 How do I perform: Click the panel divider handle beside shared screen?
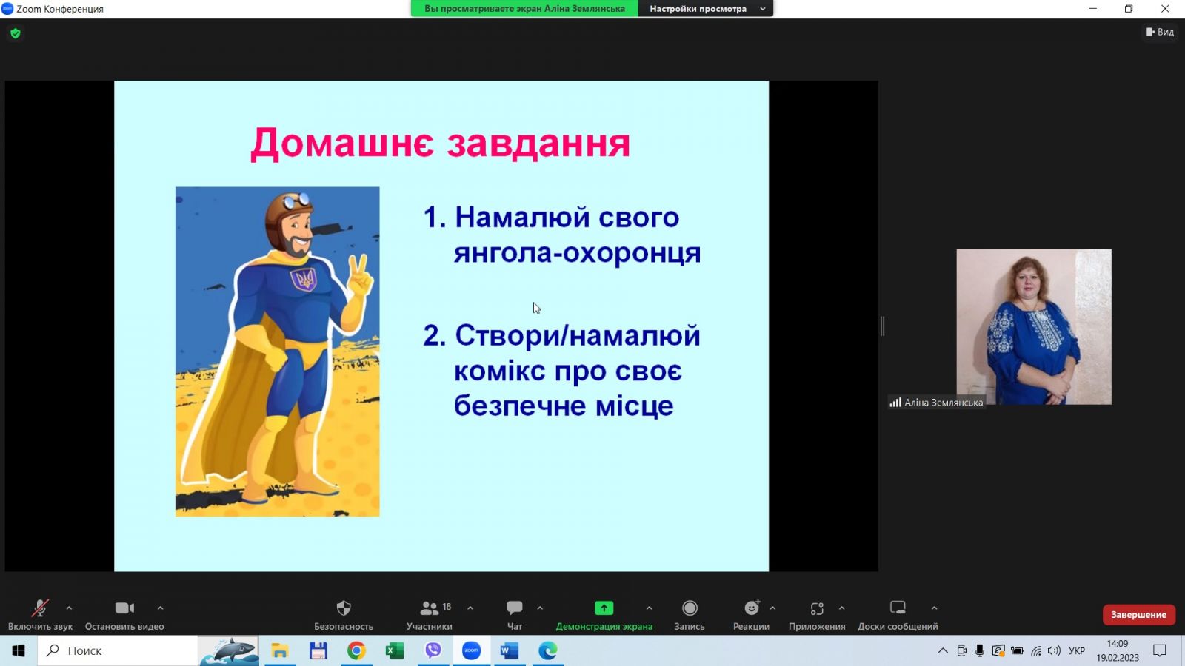click(x=882, y=326)
